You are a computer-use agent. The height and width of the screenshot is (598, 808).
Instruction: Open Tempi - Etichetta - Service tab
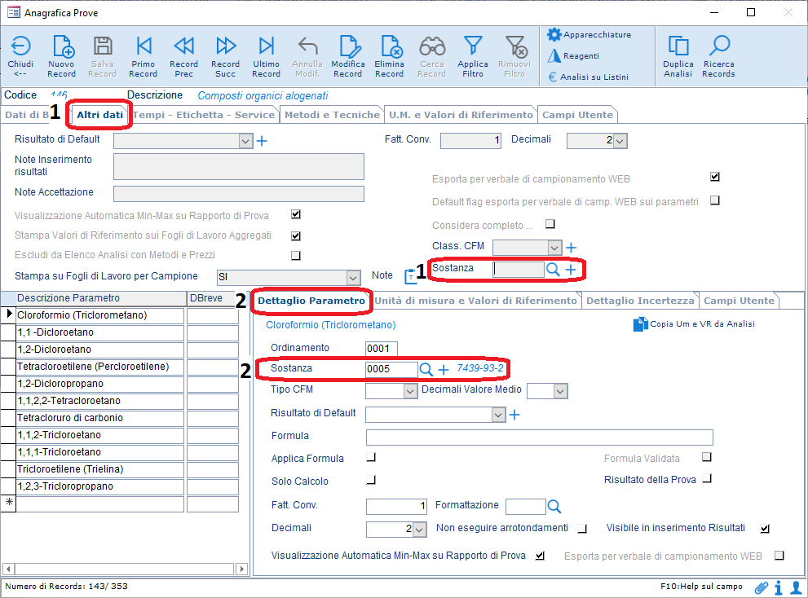pos(204,115)
